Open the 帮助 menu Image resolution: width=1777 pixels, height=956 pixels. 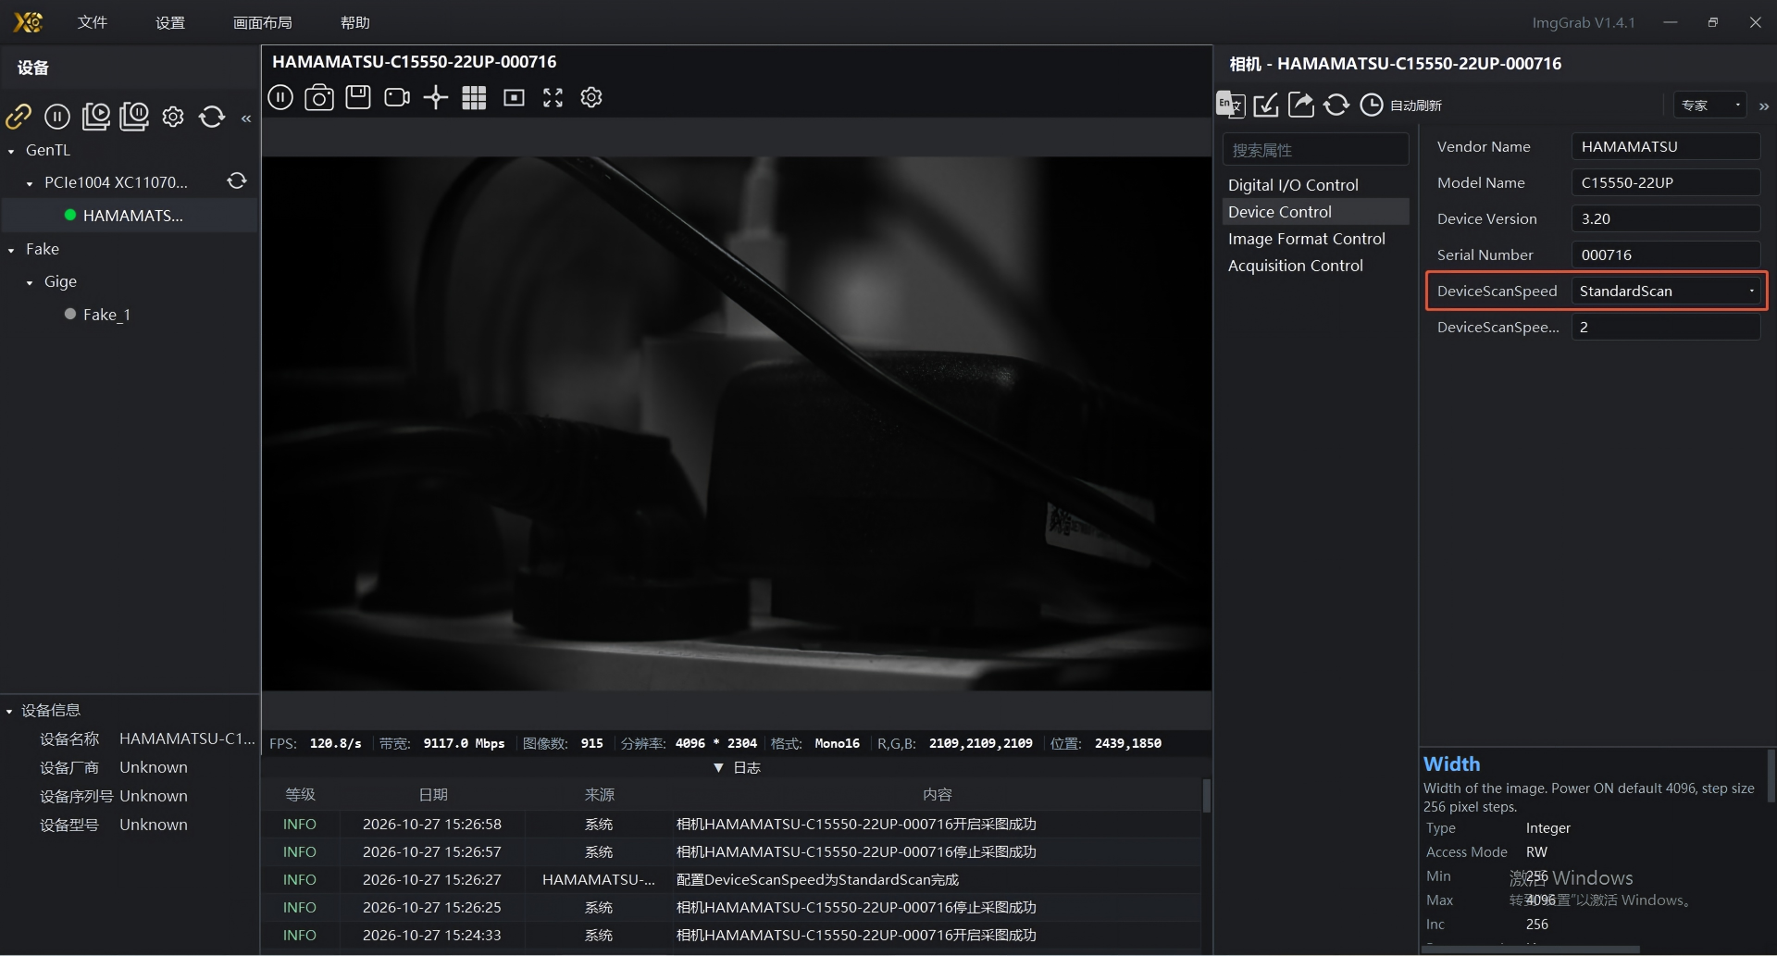coord(355,22)
